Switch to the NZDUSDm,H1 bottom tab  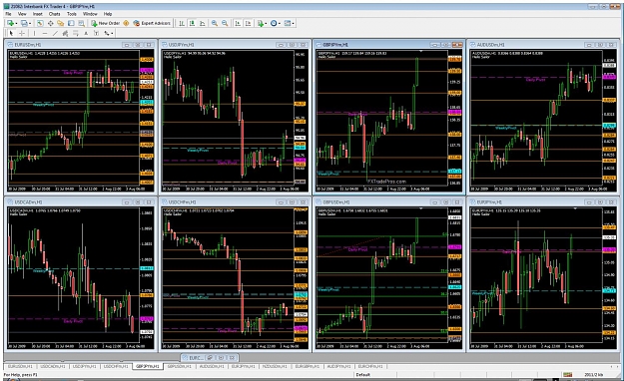pyautogui.click(x=275, y=366)
